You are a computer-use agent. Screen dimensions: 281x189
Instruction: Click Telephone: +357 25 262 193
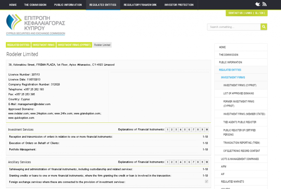[26, 89]
